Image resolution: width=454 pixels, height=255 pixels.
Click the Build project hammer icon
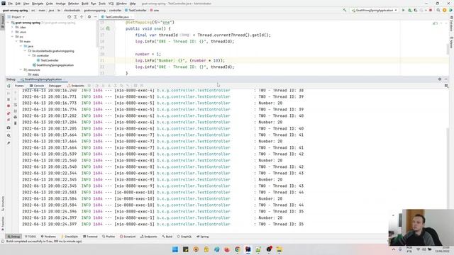344,10
